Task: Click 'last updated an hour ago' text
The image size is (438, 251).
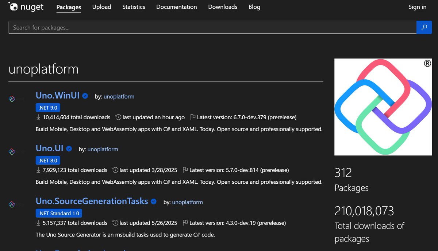Action: coord(154,117)
